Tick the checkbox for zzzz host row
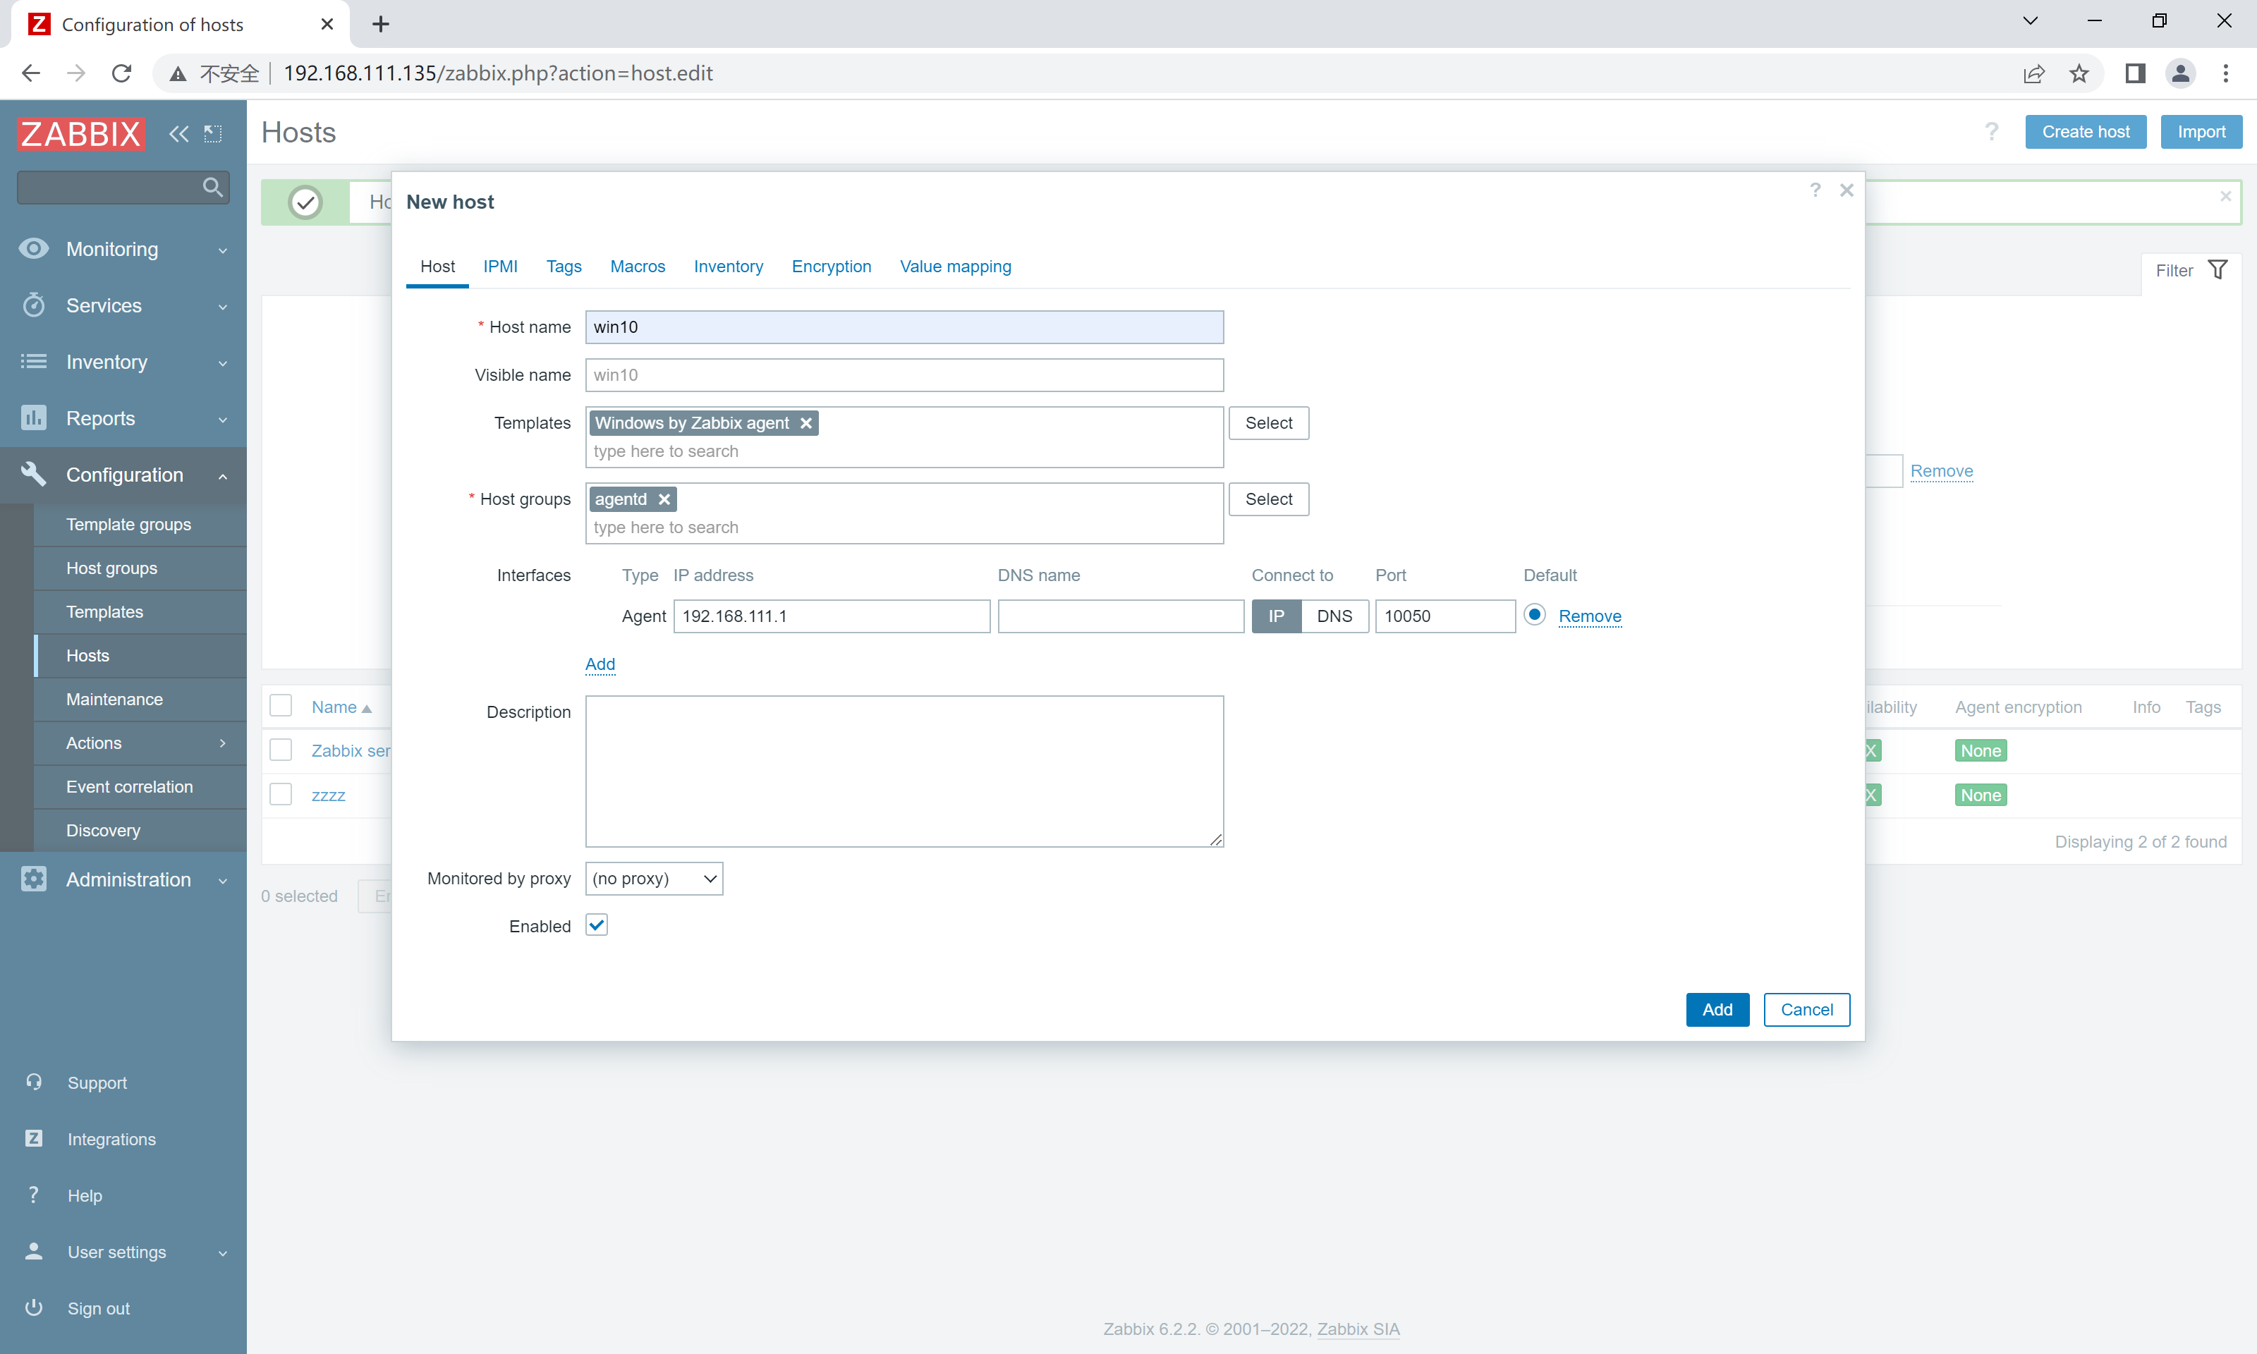 pyautogui.click(x=281, y=794)
